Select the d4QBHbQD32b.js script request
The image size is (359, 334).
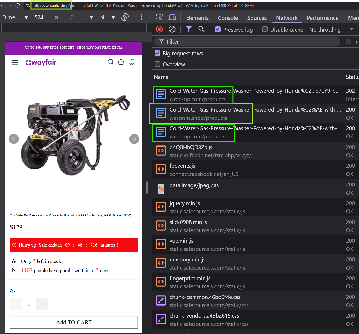pyautogui.click(x=248, y=151)
